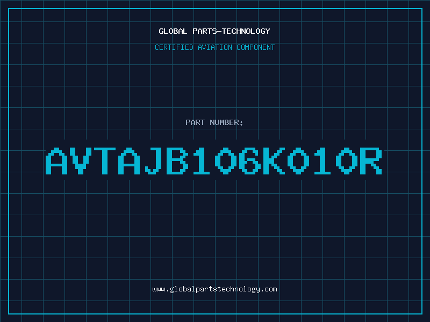Image resolution: width=430 pixels, height=322 pixels.
Task: Click the GLOBAL PARTS-TECHNOLOGY heading
Action: click(x=214, y=31)
